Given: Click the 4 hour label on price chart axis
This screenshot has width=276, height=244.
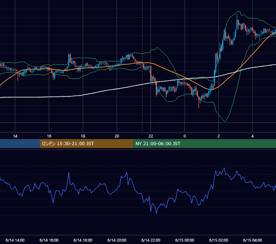Looking at the screenshot, I should click(252, 136).
